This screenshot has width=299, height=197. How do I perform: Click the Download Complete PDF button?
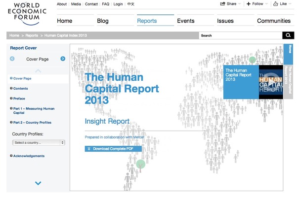[113, 149]
